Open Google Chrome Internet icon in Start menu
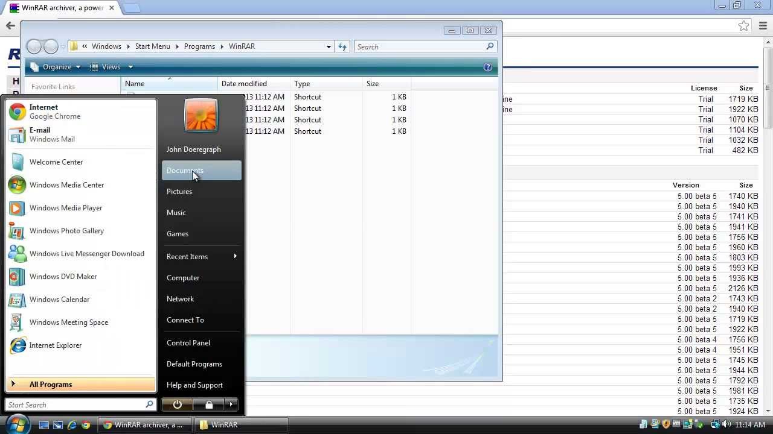 [x=18, y=112]
